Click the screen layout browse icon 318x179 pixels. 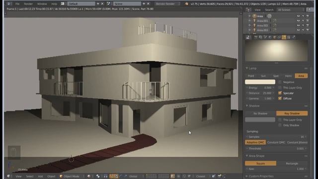63,3
